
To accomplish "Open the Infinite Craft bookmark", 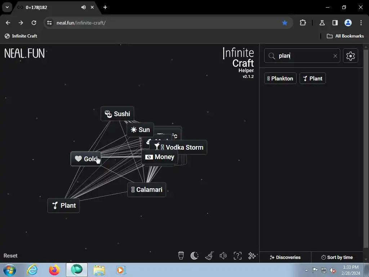I will pos(21,36).
